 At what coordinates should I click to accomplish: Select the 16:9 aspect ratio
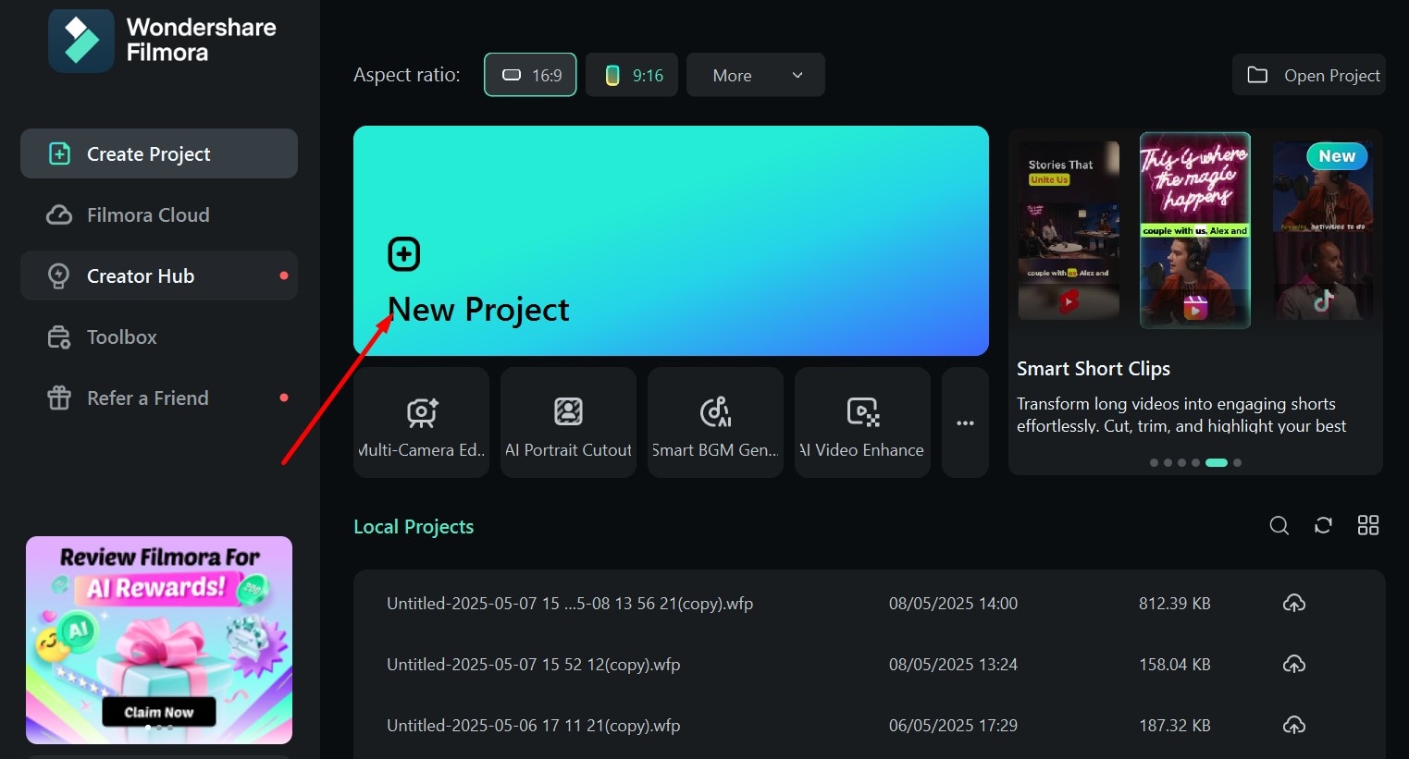click(530, 75)
